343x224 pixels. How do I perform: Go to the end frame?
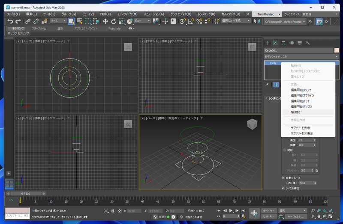point(243,210)
